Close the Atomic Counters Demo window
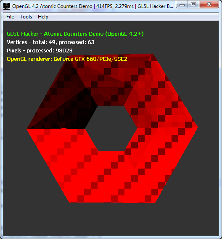Image resolution: width=222 pixels, height=239 pixels. pyautogui.click(x=209, y=5)
